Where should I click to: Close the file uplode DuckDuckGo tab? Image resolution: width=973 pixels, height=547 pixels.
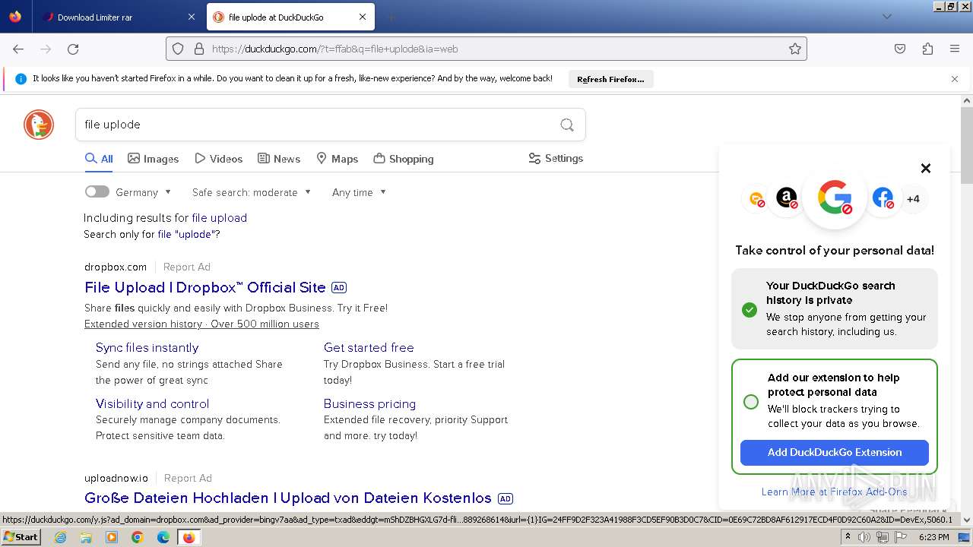click(x=363, y=17)
